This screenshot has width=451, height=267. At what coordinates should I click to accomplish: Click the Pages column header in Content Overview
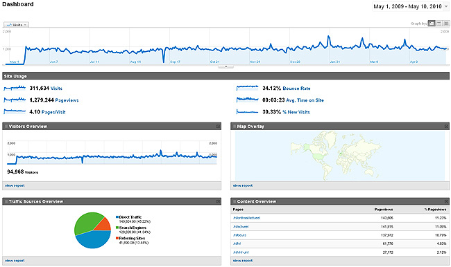pyautogui.click(x=238, y=210)
